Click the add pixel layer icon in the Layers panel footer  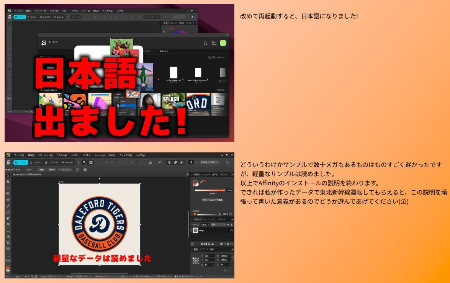(x=228, y=244)
